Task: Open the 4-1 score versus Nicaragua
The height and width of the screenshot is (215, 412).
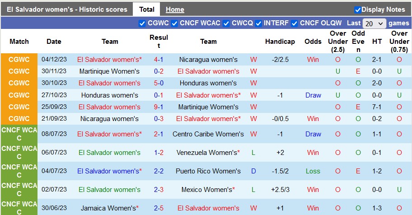Action: coord(159,60)
